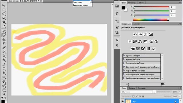Toggle clip-to-layer icon in Коррекция panel

pyautogui.click(x=163, y=84)
